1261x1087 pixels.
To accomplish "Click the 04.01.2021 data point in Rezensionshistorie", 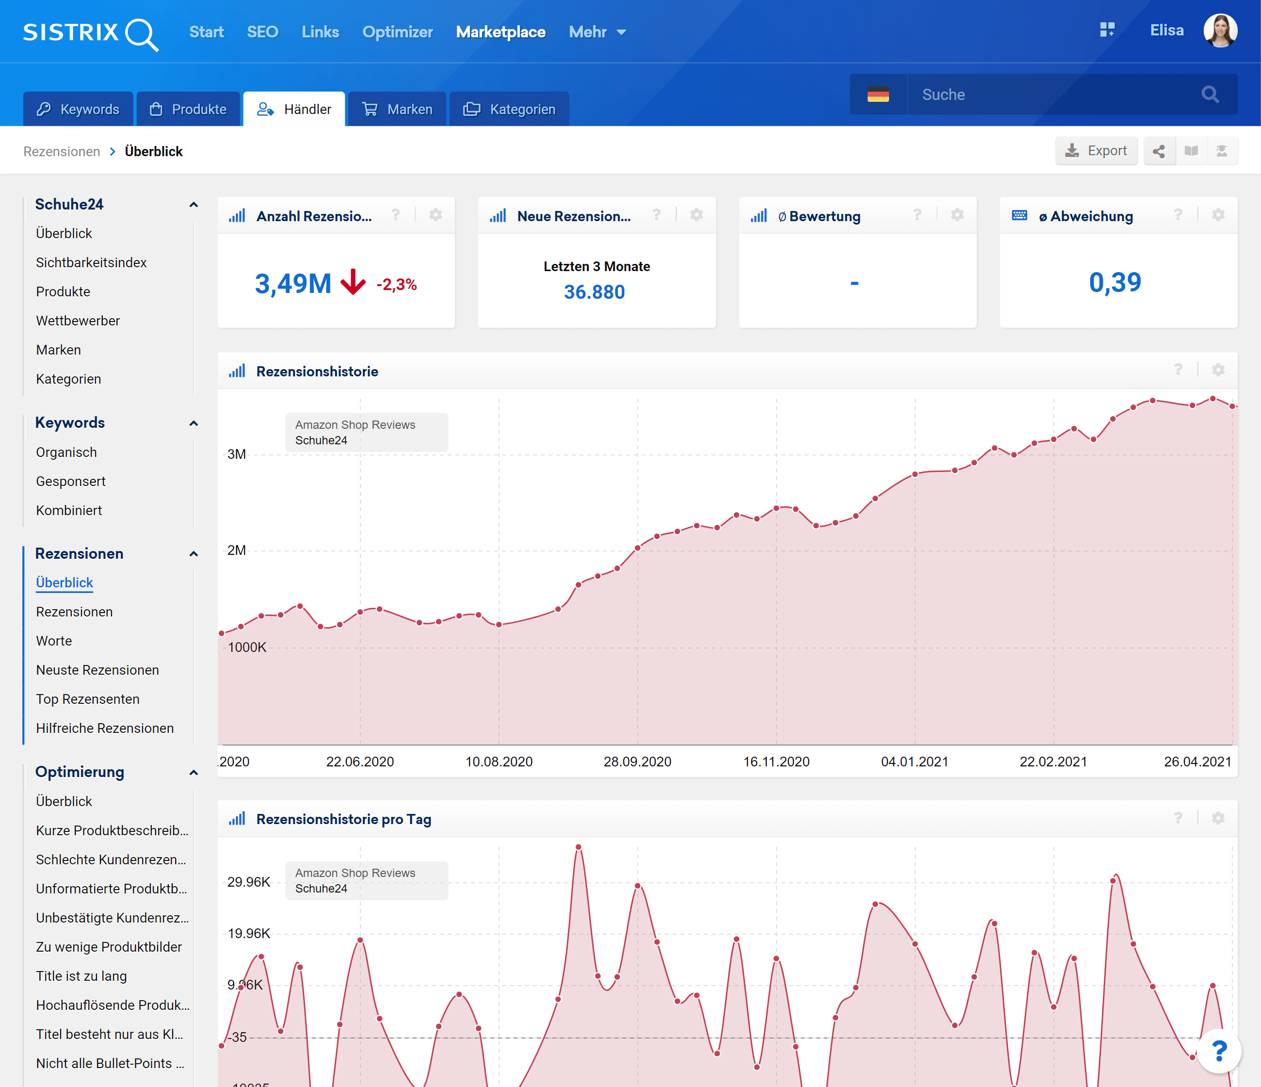I will tap(914, 474).
